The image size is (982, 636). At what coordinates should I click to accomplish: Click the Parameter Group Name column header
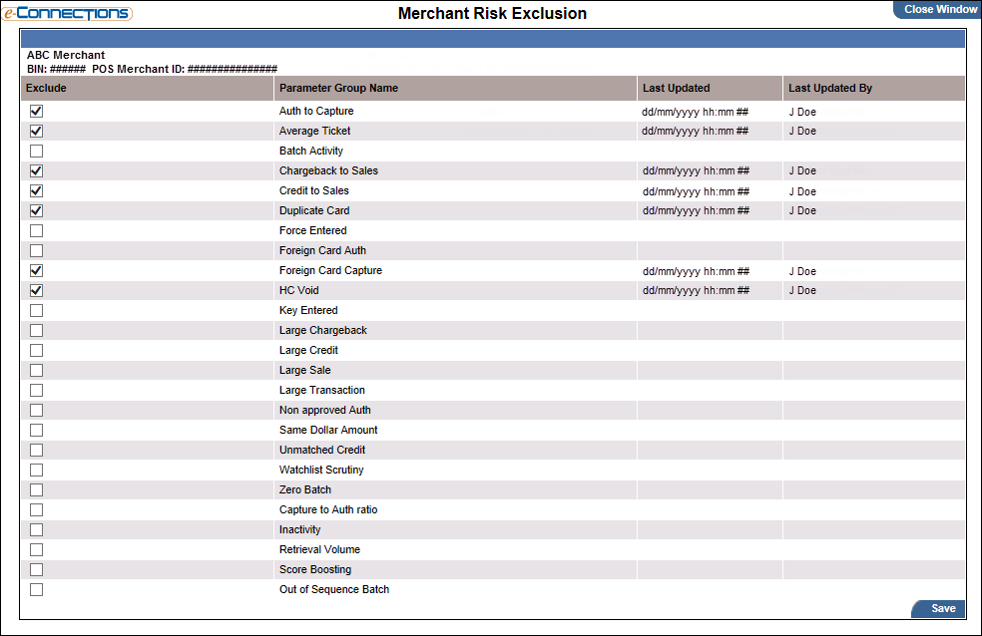pyautogui.click(x=338, y=88)
